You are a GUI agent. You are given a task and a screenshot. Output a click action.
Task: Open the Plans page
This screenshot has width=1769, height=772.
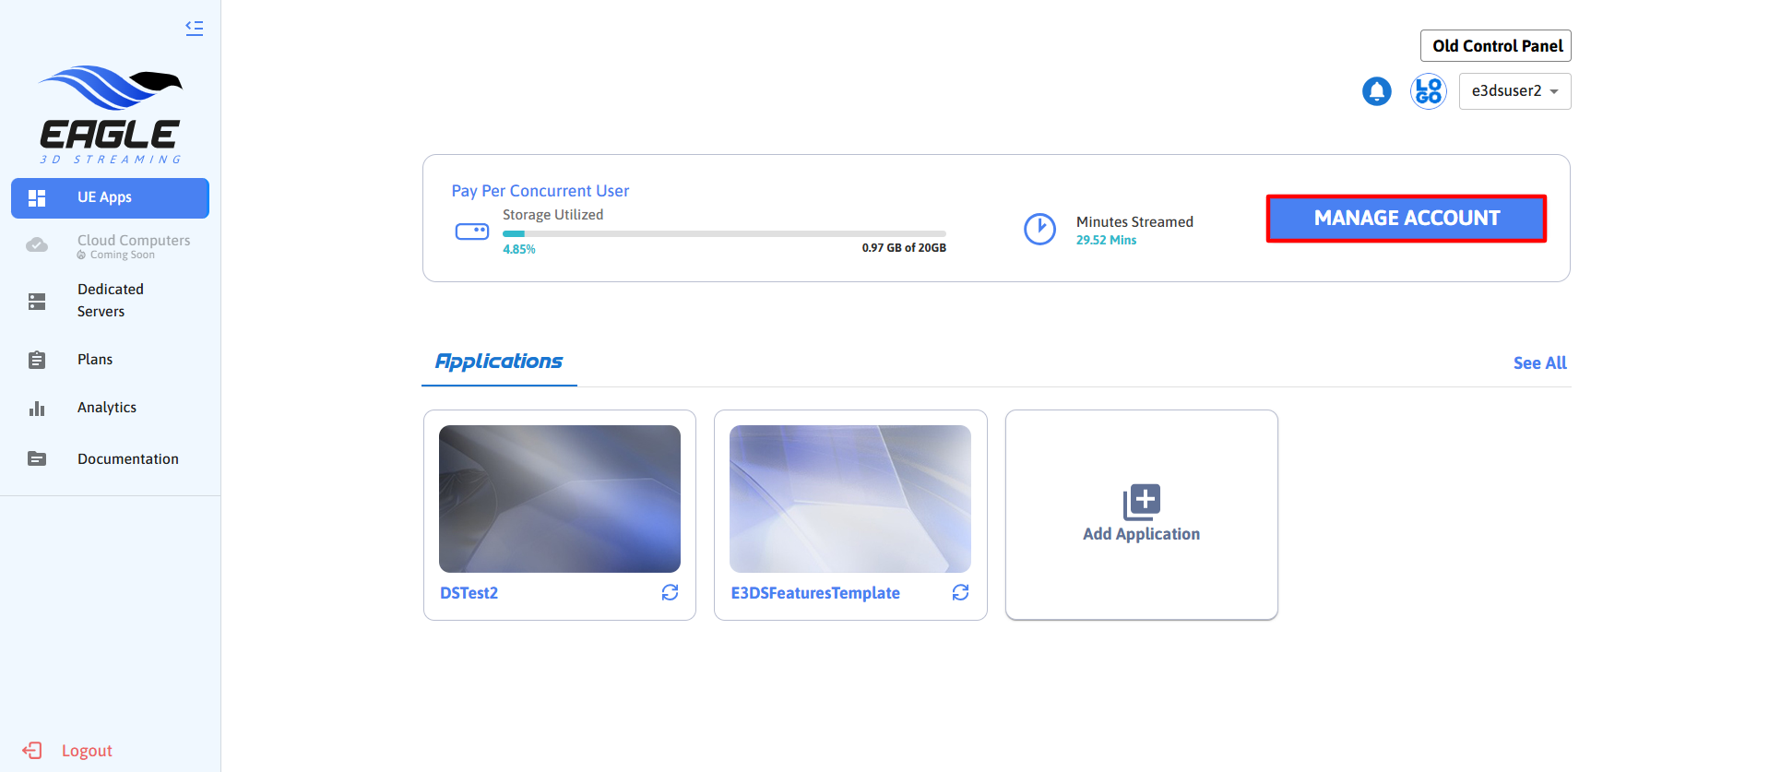(x=95, y=360)
